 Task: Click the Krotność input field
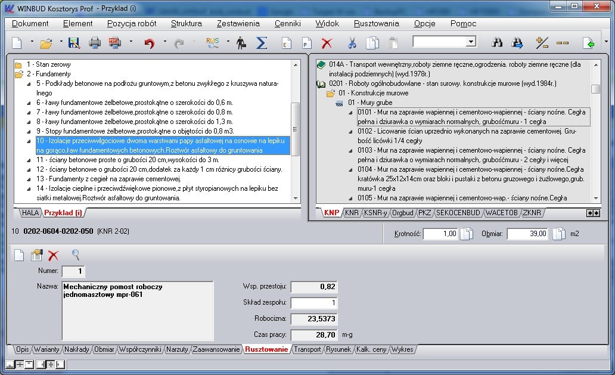coord(440,234)
